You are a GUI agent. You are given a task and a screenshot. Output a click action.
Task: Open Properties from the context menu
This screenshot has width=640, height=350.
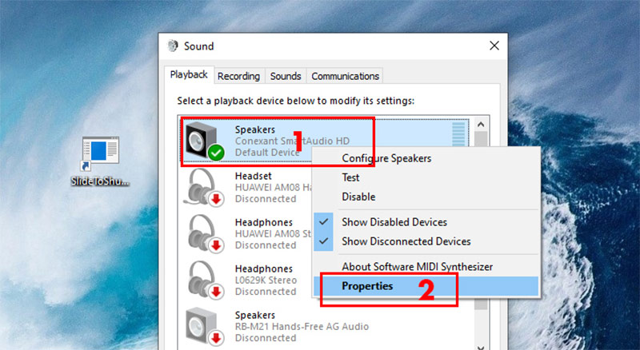pyautogui.click(x=367, y=285)
